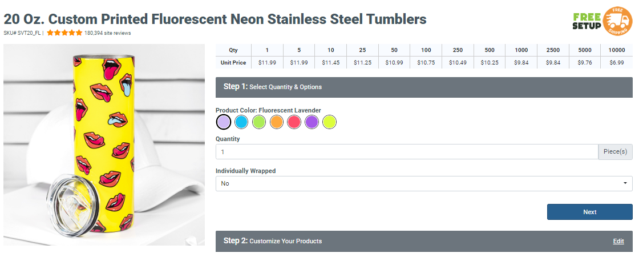Select the orange color swatch
This screenshot has width=639, height=253.
(277, 122)
